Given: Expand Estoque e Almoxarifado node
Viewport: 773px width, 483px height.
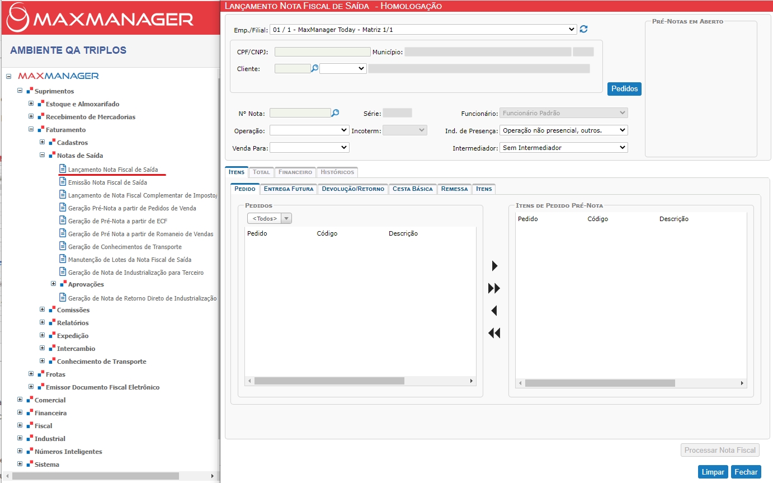Looking at the screenshot, I should 31,104.
